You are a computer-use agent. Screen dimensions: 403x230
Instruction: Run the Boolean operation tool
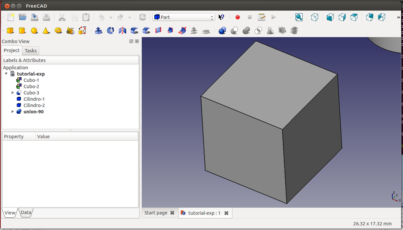tap(222, 31)
